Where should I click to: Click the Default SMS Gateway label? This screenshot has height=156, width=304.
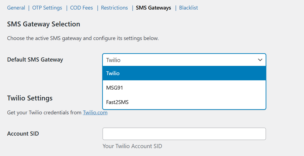35,60
